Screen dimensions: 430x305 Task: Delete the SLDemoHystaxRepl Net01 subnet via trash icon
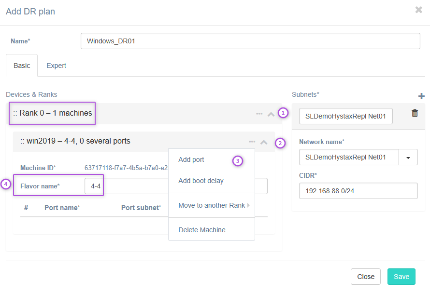415,113
